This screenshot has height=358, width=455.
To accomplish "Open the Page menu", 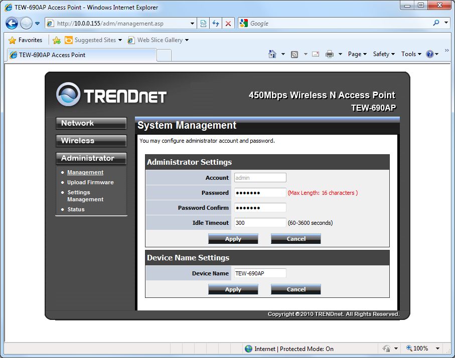I will pos(357,54).
